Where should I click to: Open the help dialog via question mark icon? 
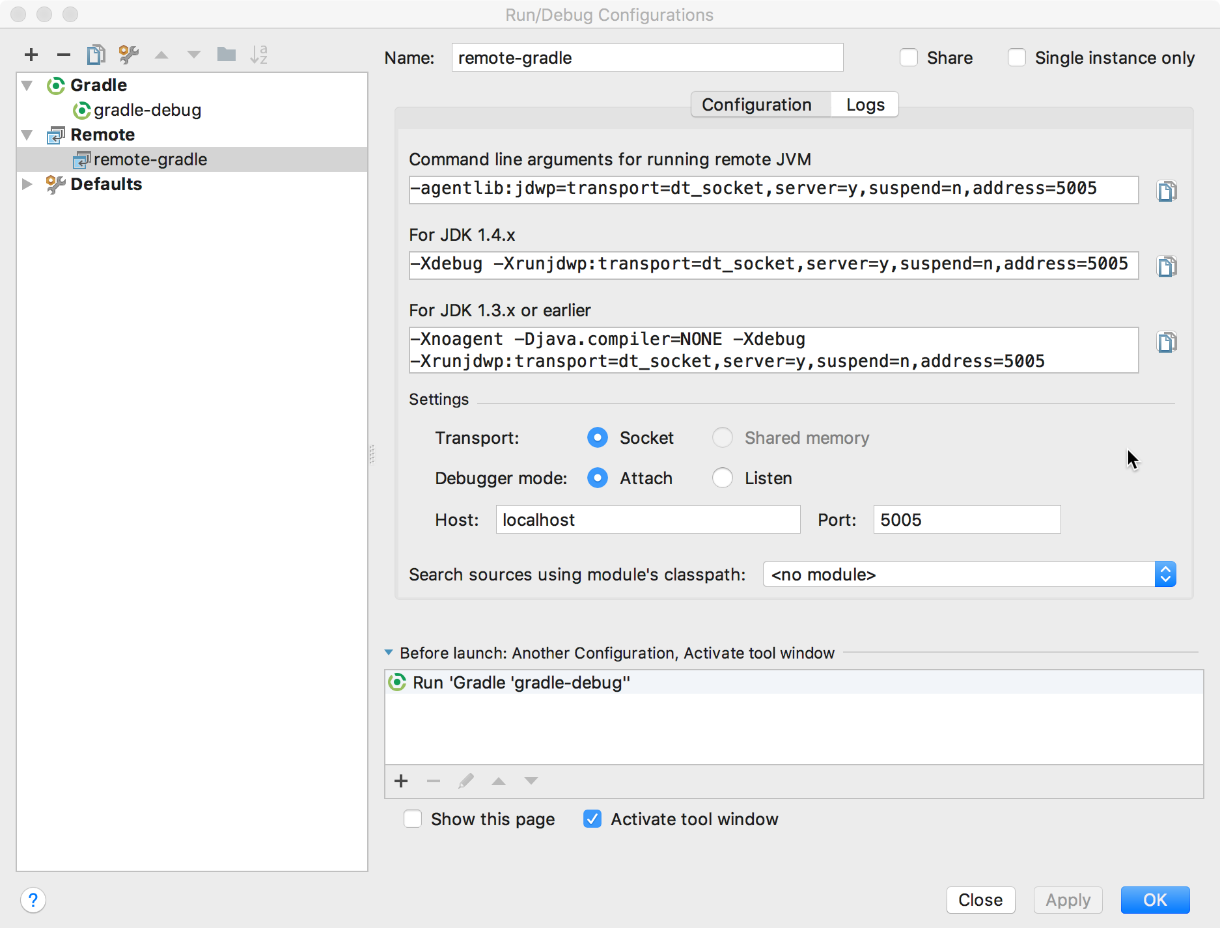click(33, 901)
